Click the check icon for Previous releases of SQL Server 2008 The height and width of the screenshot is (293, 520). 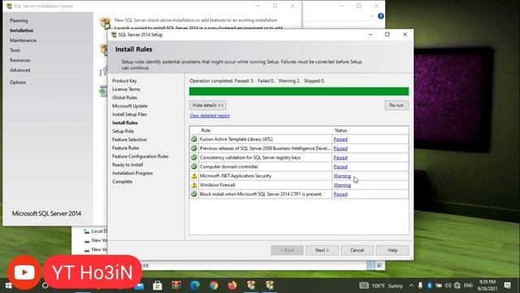click(194, 148)
